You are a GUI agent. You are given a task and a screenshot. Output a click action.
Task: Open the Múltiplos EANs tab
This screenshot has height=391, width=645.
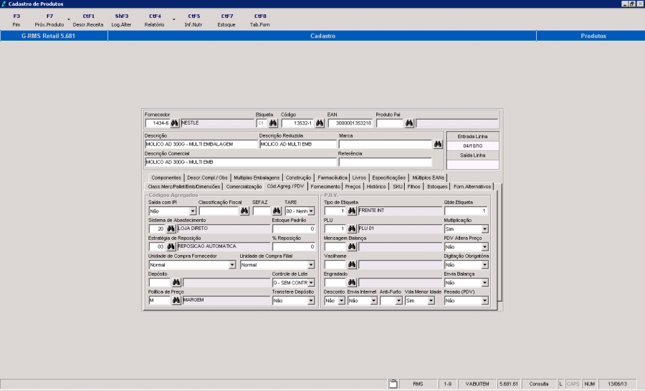coord(429,177)
